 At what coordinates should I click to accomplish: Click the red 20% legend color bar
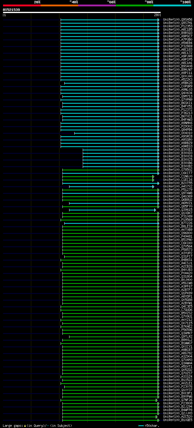(22, 5)
